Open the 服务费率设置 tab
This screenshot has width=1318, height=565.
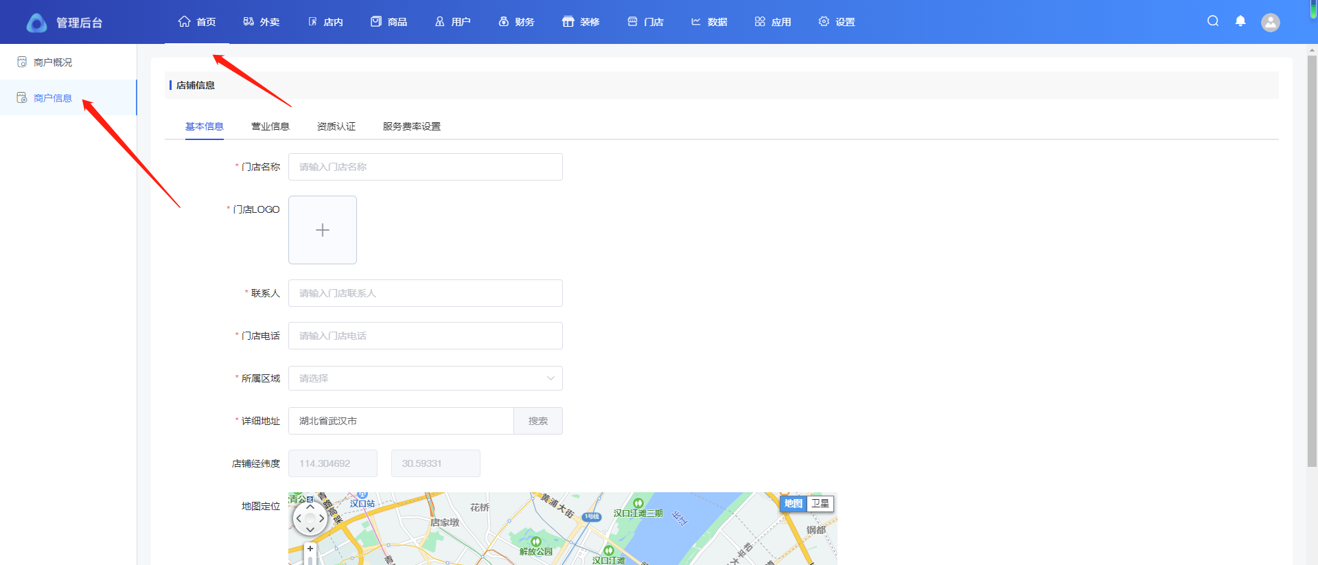point(411,126)
